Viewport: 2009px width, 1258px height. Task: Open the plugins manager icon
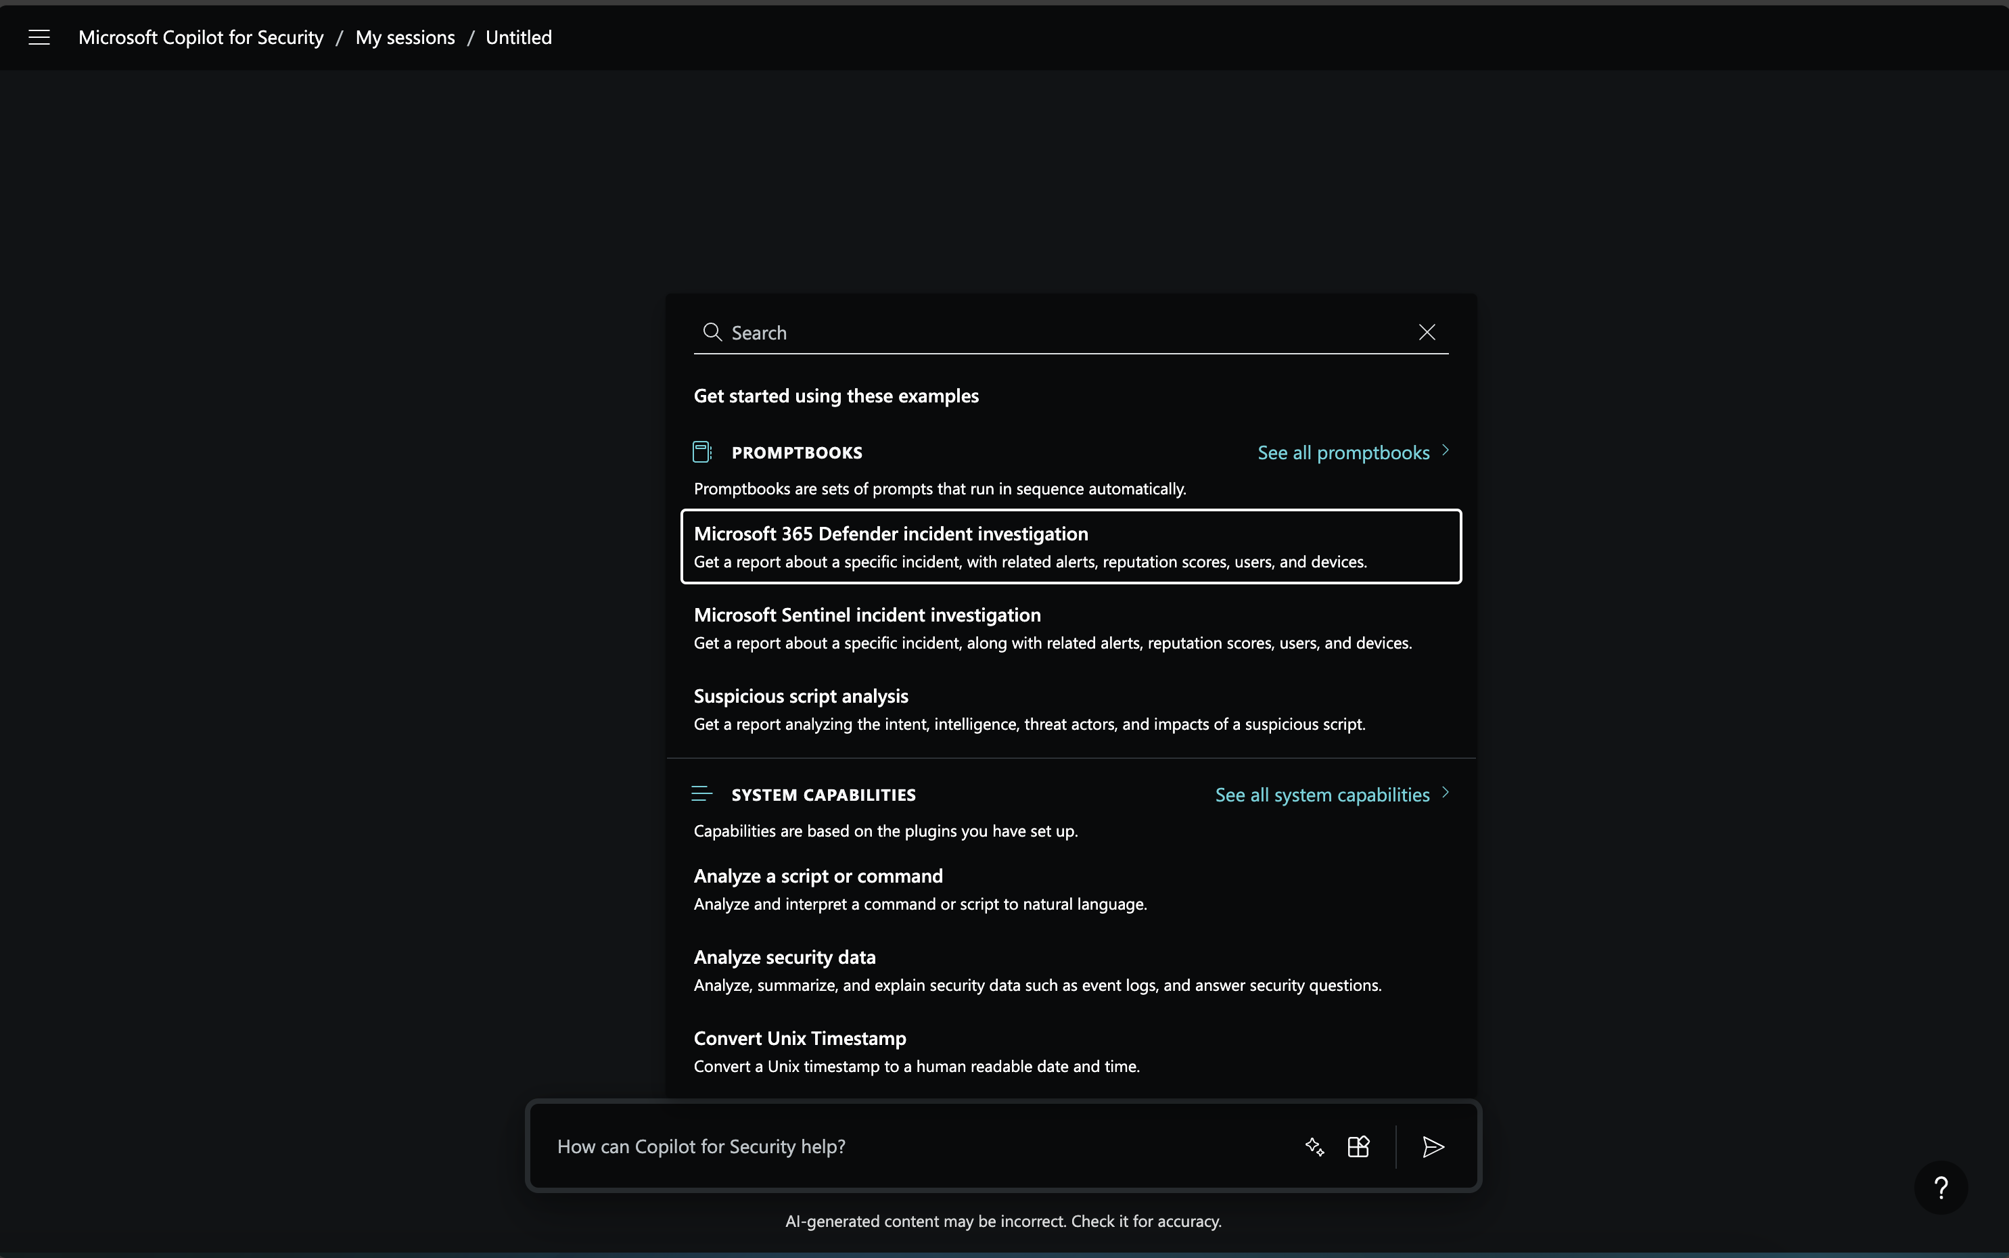click(1358, 1146)
